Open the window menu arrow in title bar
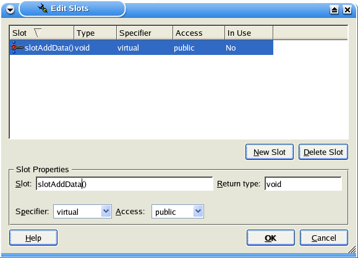Screen dimensions: 358x258 [x=10, y=10]
